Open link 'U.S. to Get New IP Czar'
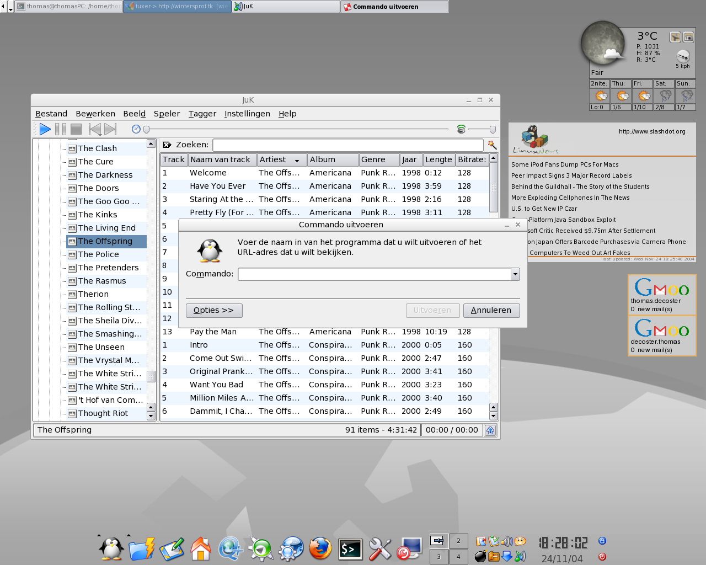The height and width of the screenshot is (565, 706). click(544, 209)
